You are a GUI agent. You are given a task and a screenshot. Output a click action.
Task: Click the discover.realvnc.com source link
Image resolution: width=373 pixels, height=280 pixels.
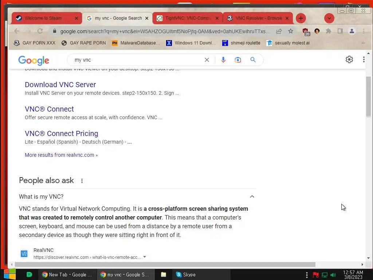pos(87,257)
